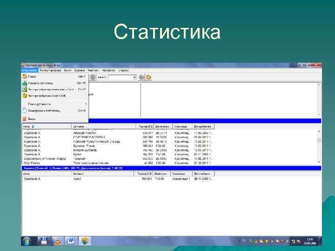Open the Настройки menu
The height and width of the screenshot is (251, 335).
(108, 70)
